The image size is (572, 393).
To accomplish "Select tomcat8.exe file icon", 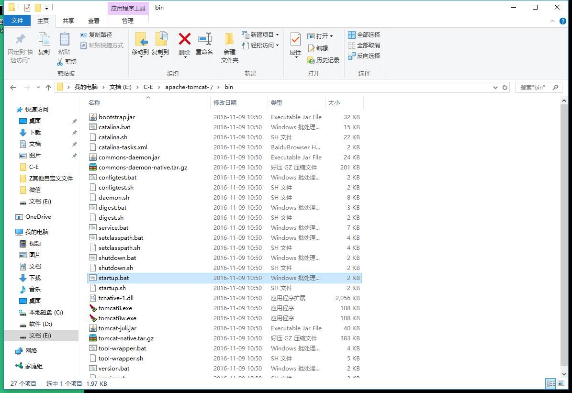I will pos(93,308).
